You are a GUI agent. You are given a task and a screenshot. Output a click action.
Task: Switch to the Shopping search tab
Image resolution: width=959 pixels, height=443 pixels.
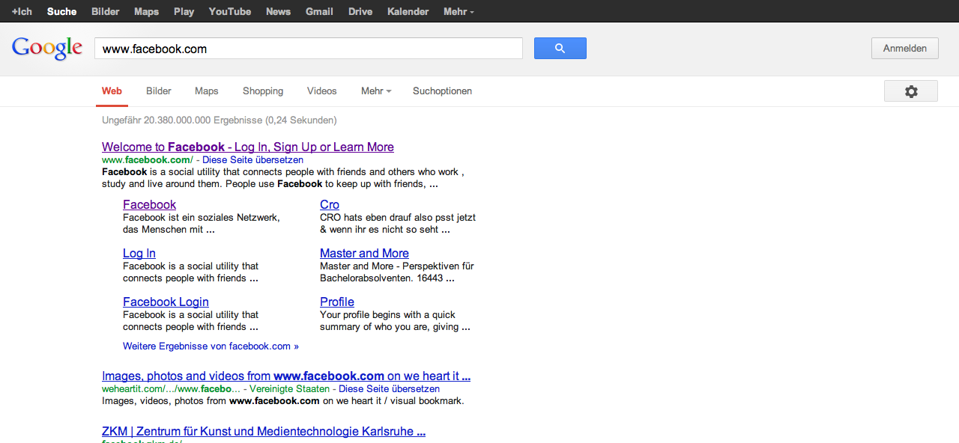click(263, 91)
